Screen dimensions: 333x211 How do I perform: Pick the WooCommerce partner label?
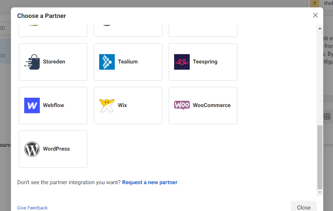tap(212, 105)
